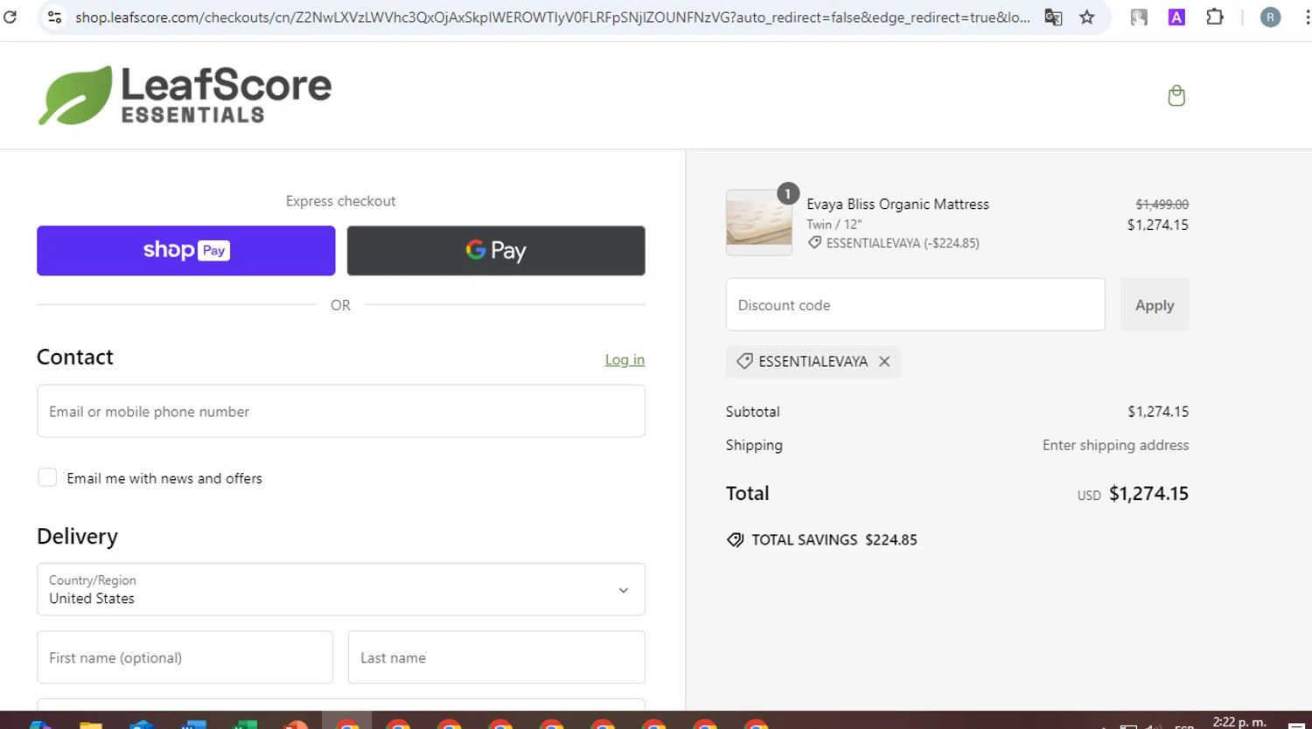
Task: Expand the Country/Region dropdown
Action: point(341,589)
